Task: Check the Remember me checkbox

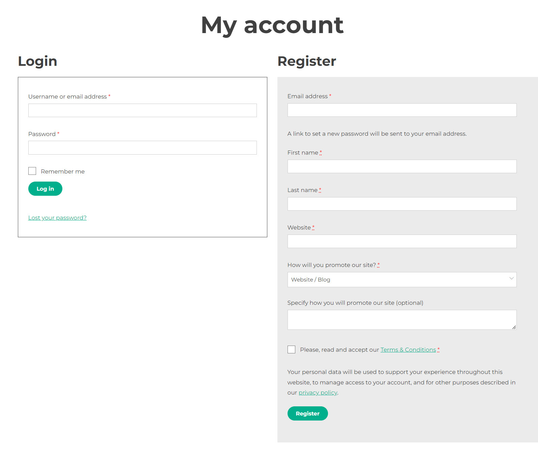Action: 32,171
